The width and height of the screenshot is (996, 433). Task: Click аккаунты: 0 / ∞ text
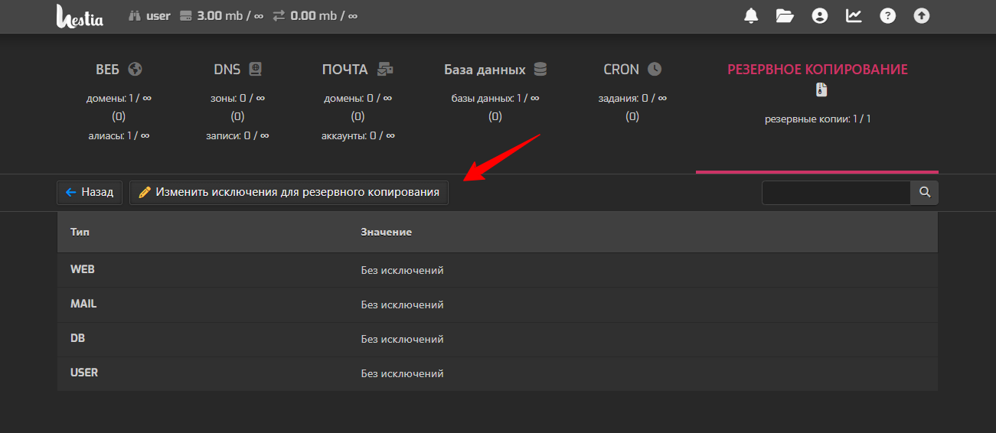coord(358,135)
